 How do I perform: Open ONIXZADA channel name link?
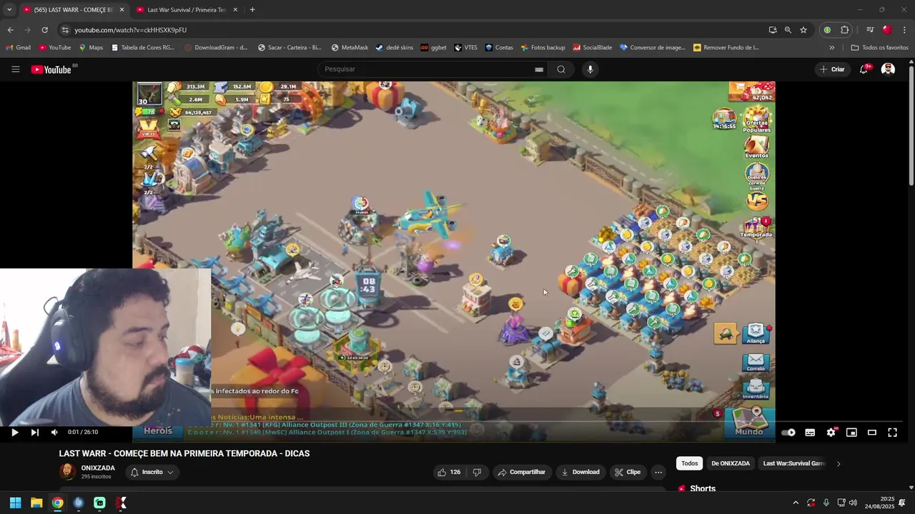coord(98,468)
